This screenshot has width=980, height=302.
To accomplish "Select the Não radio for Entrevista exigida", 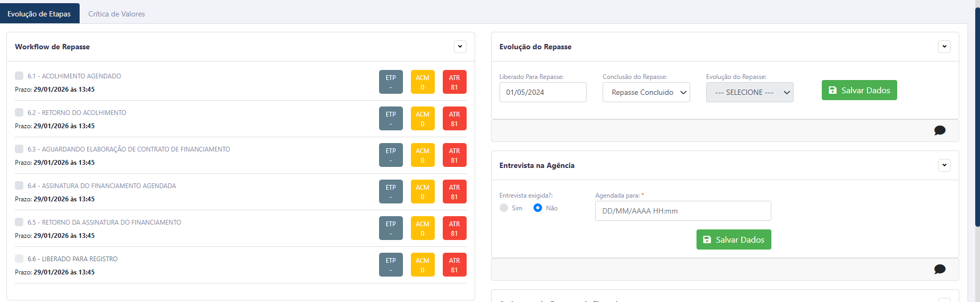I will [538, 208].
